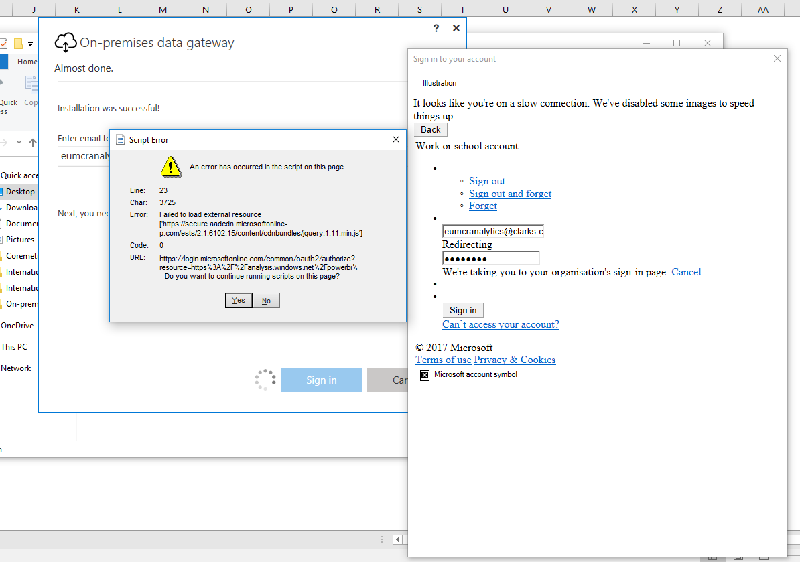The width and height of the screenshot is (800, 562).
Task: Click the folder icon in Explorer quick toolbar
Action: [18, 44]
